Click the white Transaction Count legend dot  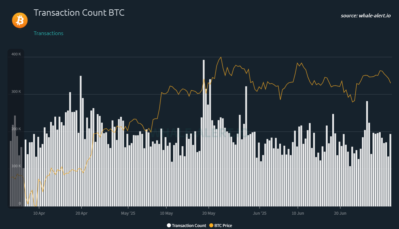coord(169,225)
